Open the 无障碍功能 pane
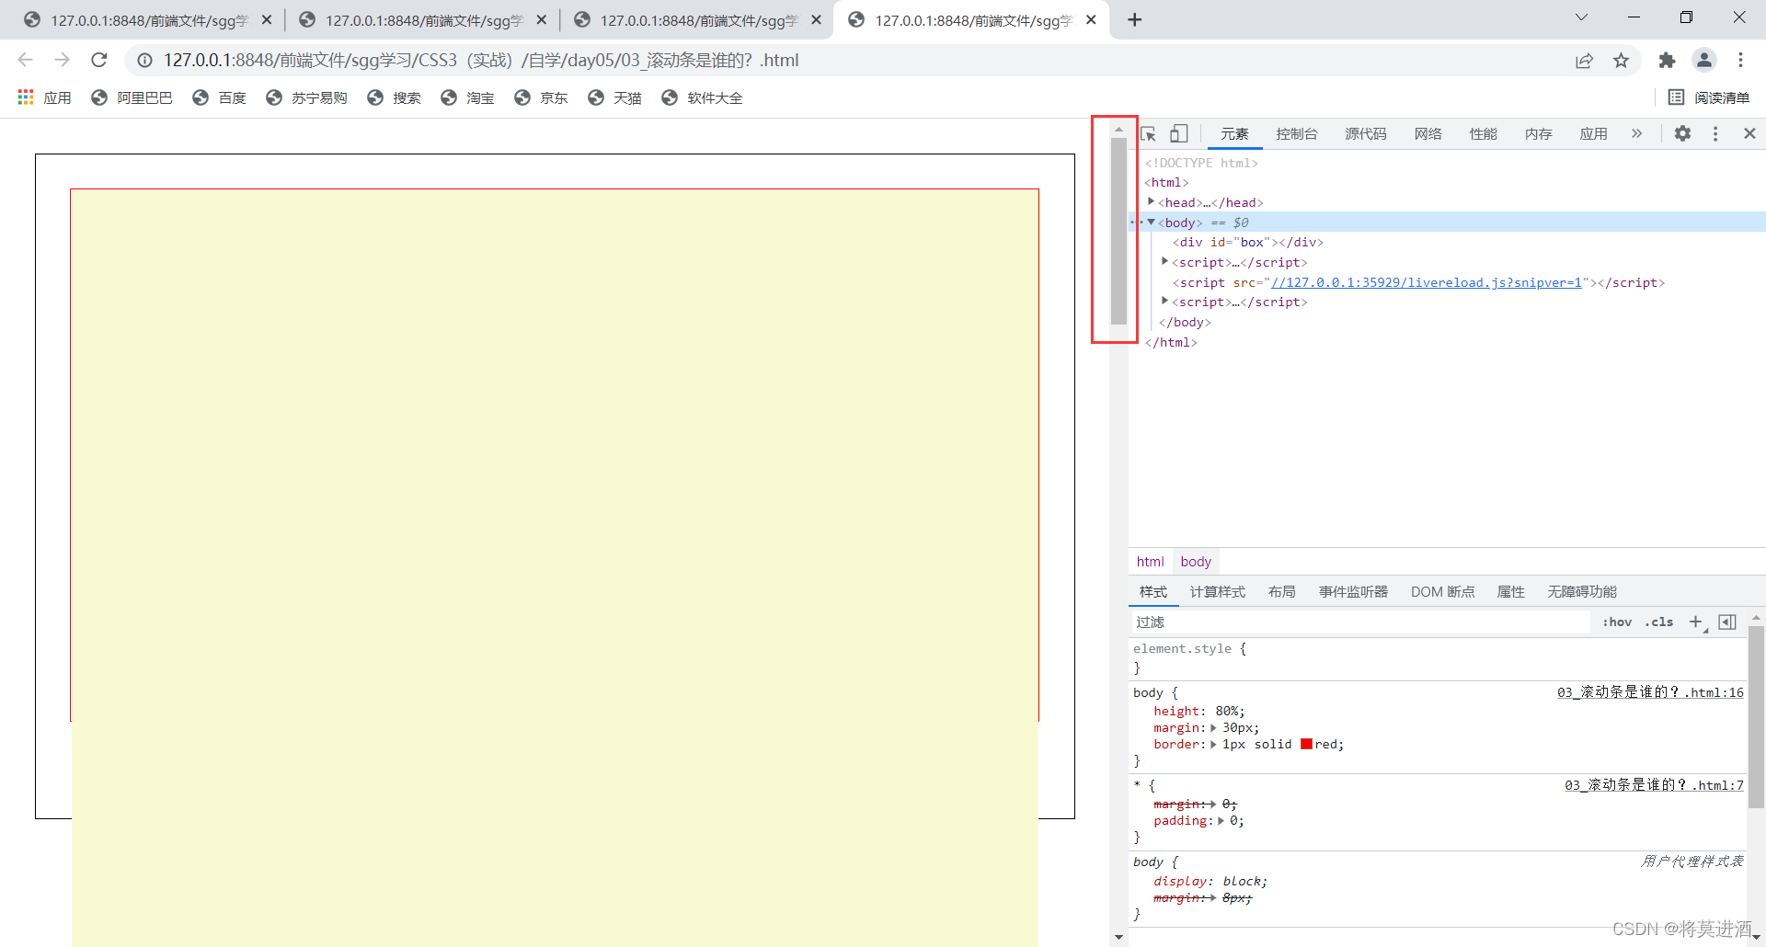1766x947 pixels. pyautogui.click(x=1581, y=592)
